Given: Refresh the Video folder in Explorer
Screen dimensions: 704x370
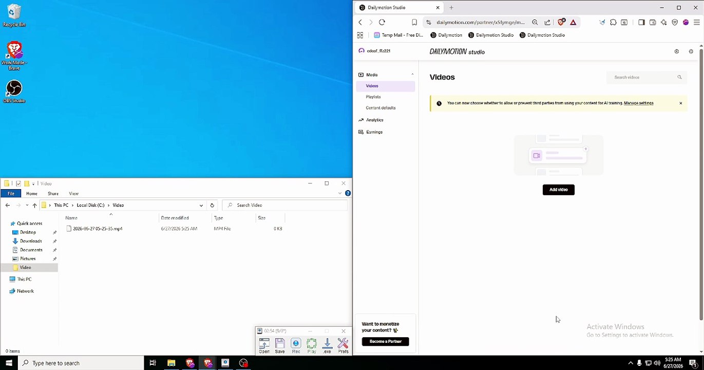Looking at the screenshot, I should (x=212, y=205).
